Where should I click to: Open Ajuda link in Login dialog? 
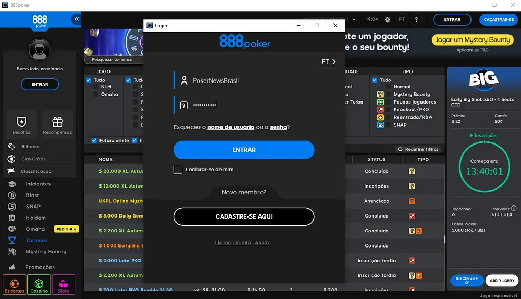262,243
